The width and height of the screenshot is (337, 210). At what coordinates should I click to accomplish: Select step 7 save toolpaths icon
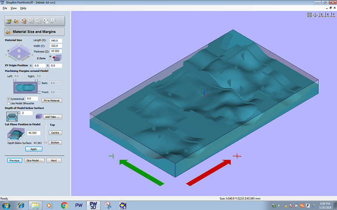53,21
